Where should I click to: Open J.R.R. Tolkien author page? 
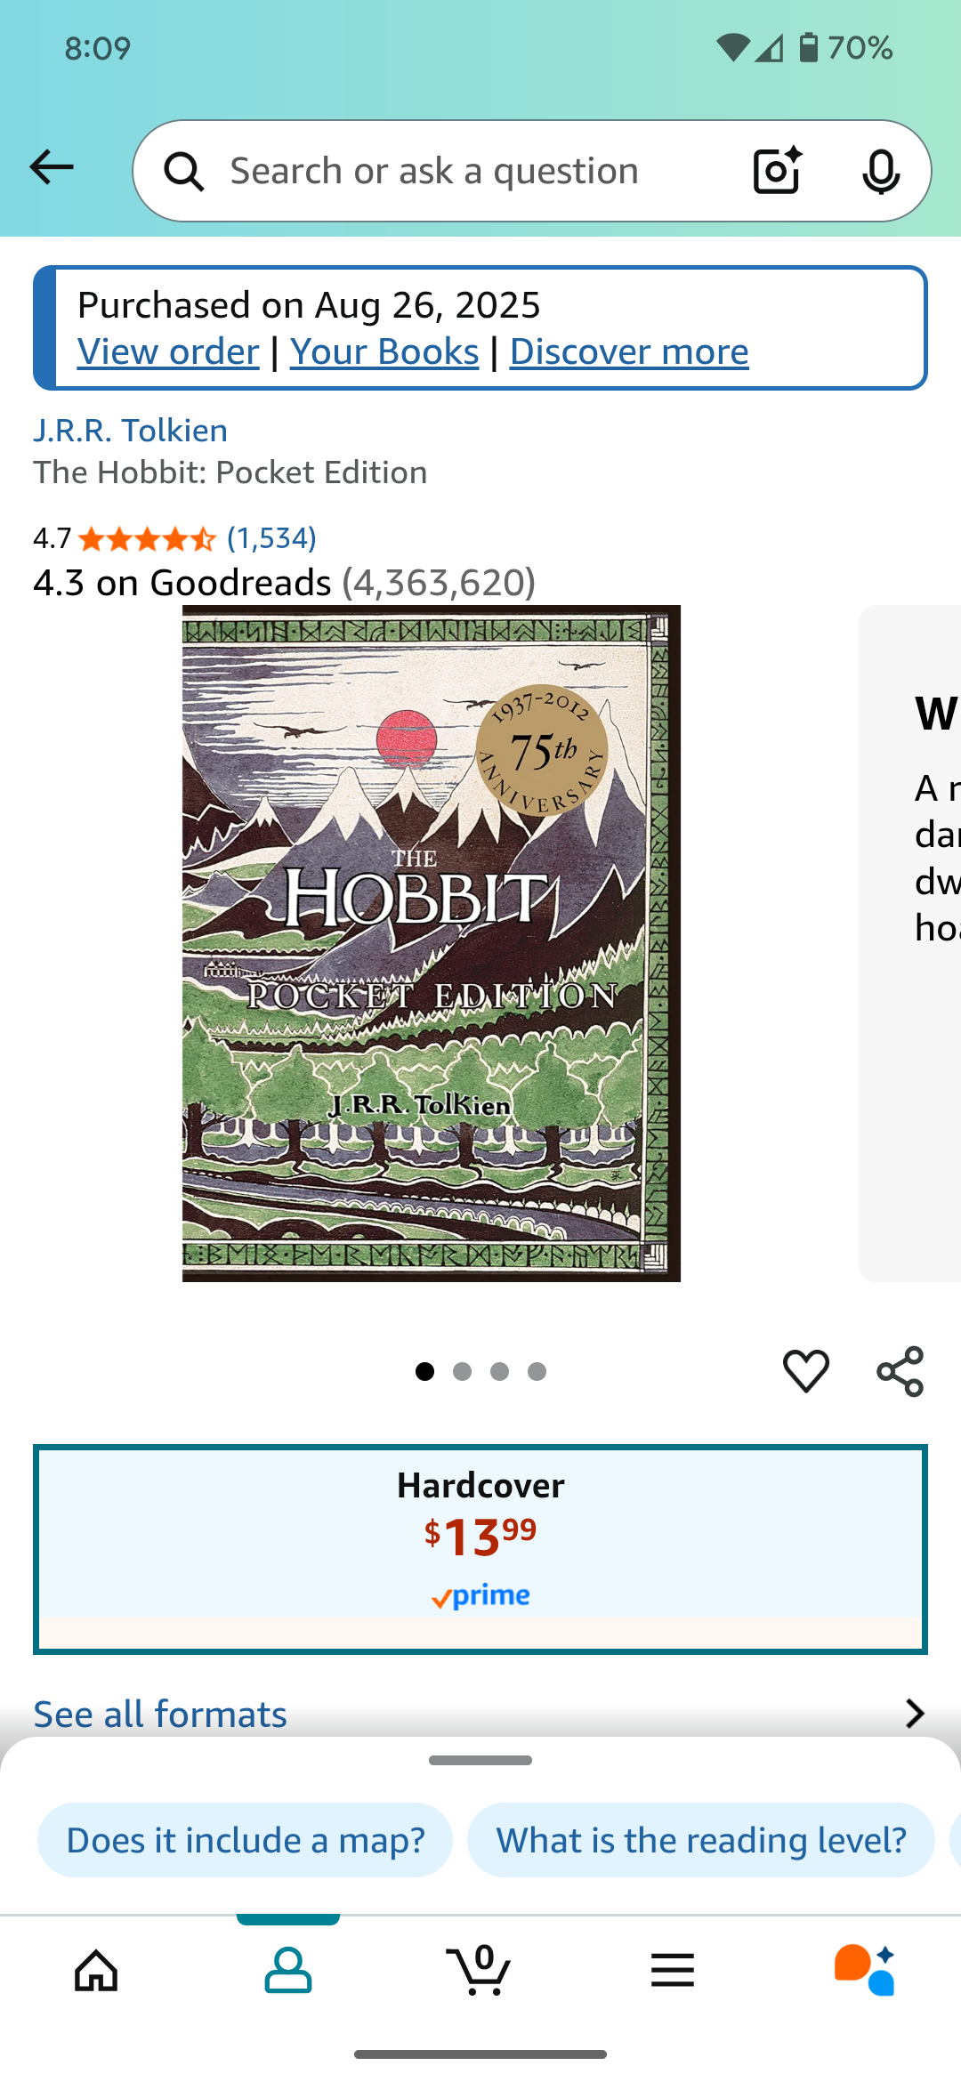pyautogui.click(x=131, y=431)
